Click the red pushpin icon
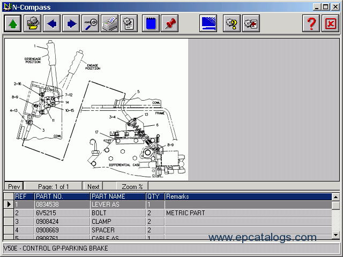 click(169, 24)
